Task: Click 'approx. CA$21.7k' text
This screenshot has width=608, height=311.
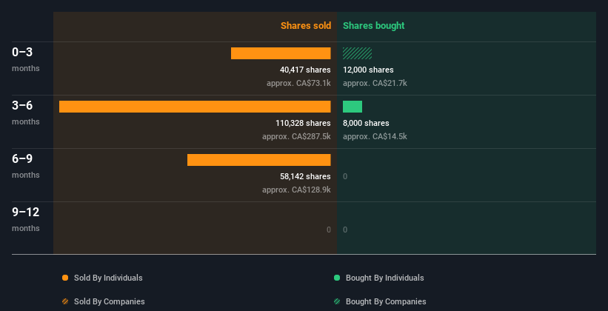Action: coord(375,83)
